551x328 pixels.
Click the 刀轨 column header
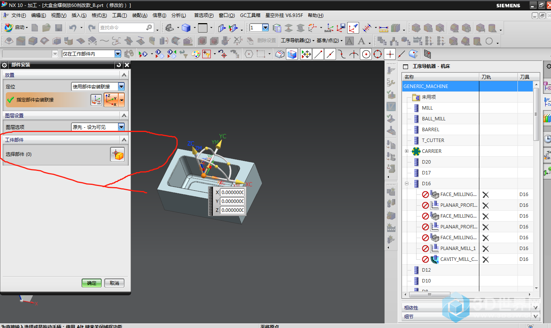(x=498, y=77)
